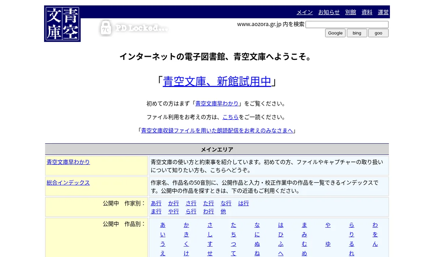Open 青空文庫早わかり link in the welcome paragraph
Viewport: 434px width, 257px height.
[x=217, y=104]
